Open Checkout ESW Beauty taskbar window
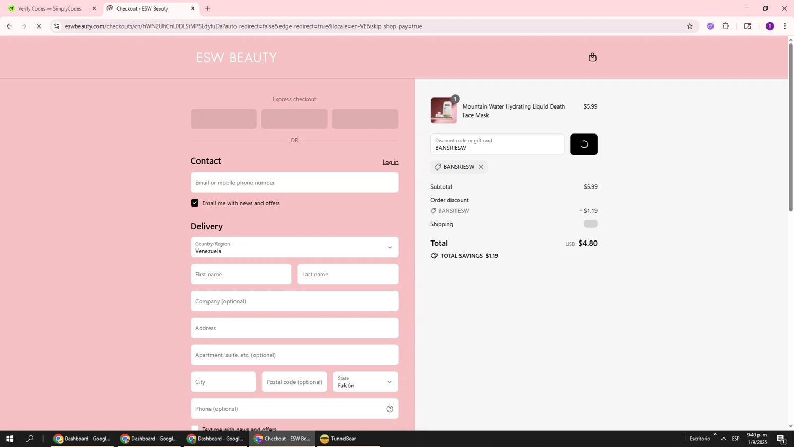The height and width of the screenshot is (447, 794). tap(283, 439)
